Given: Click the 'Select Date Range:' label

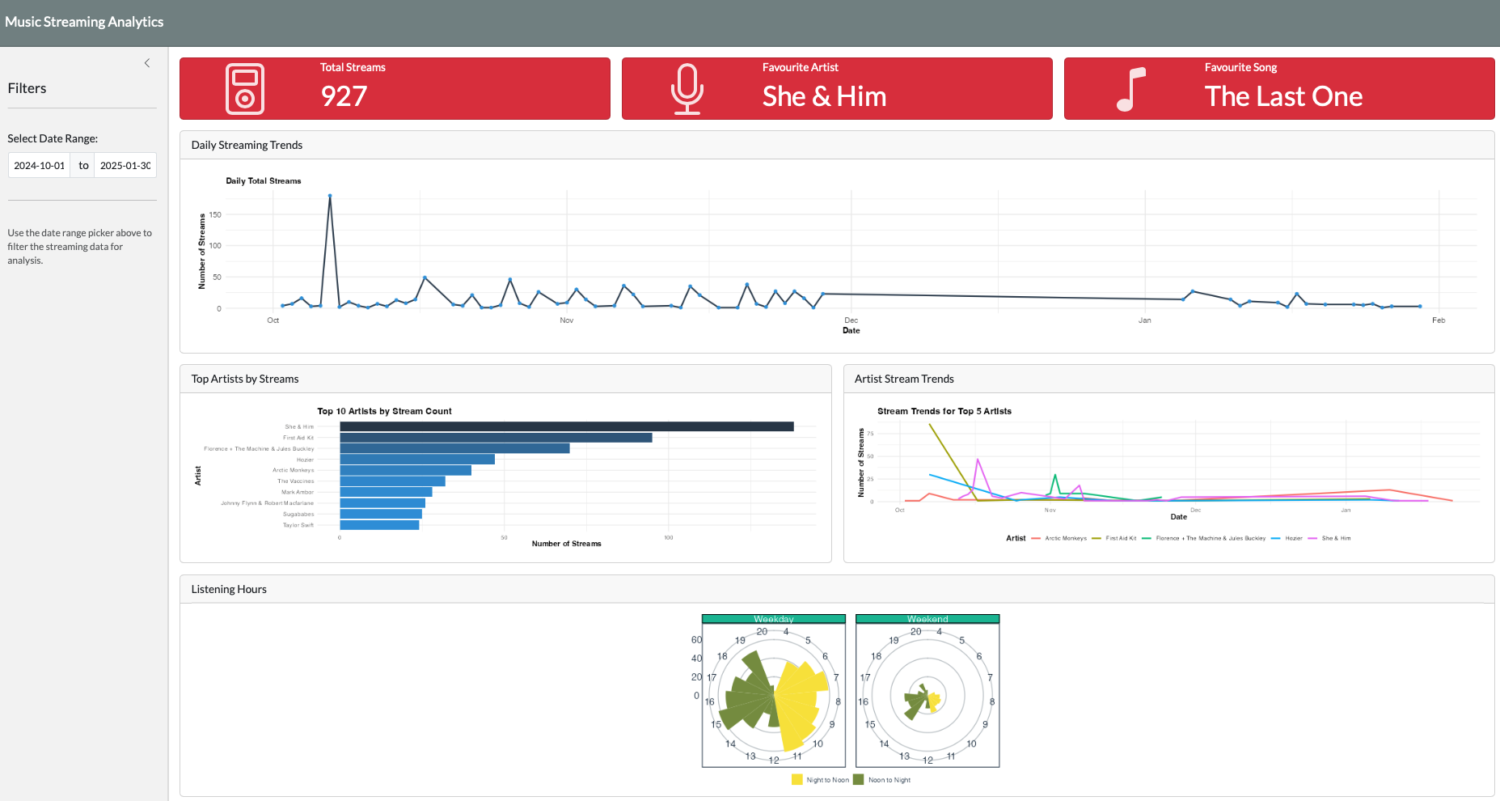Looking at the screenshot, I should click(x=53, y=138).
